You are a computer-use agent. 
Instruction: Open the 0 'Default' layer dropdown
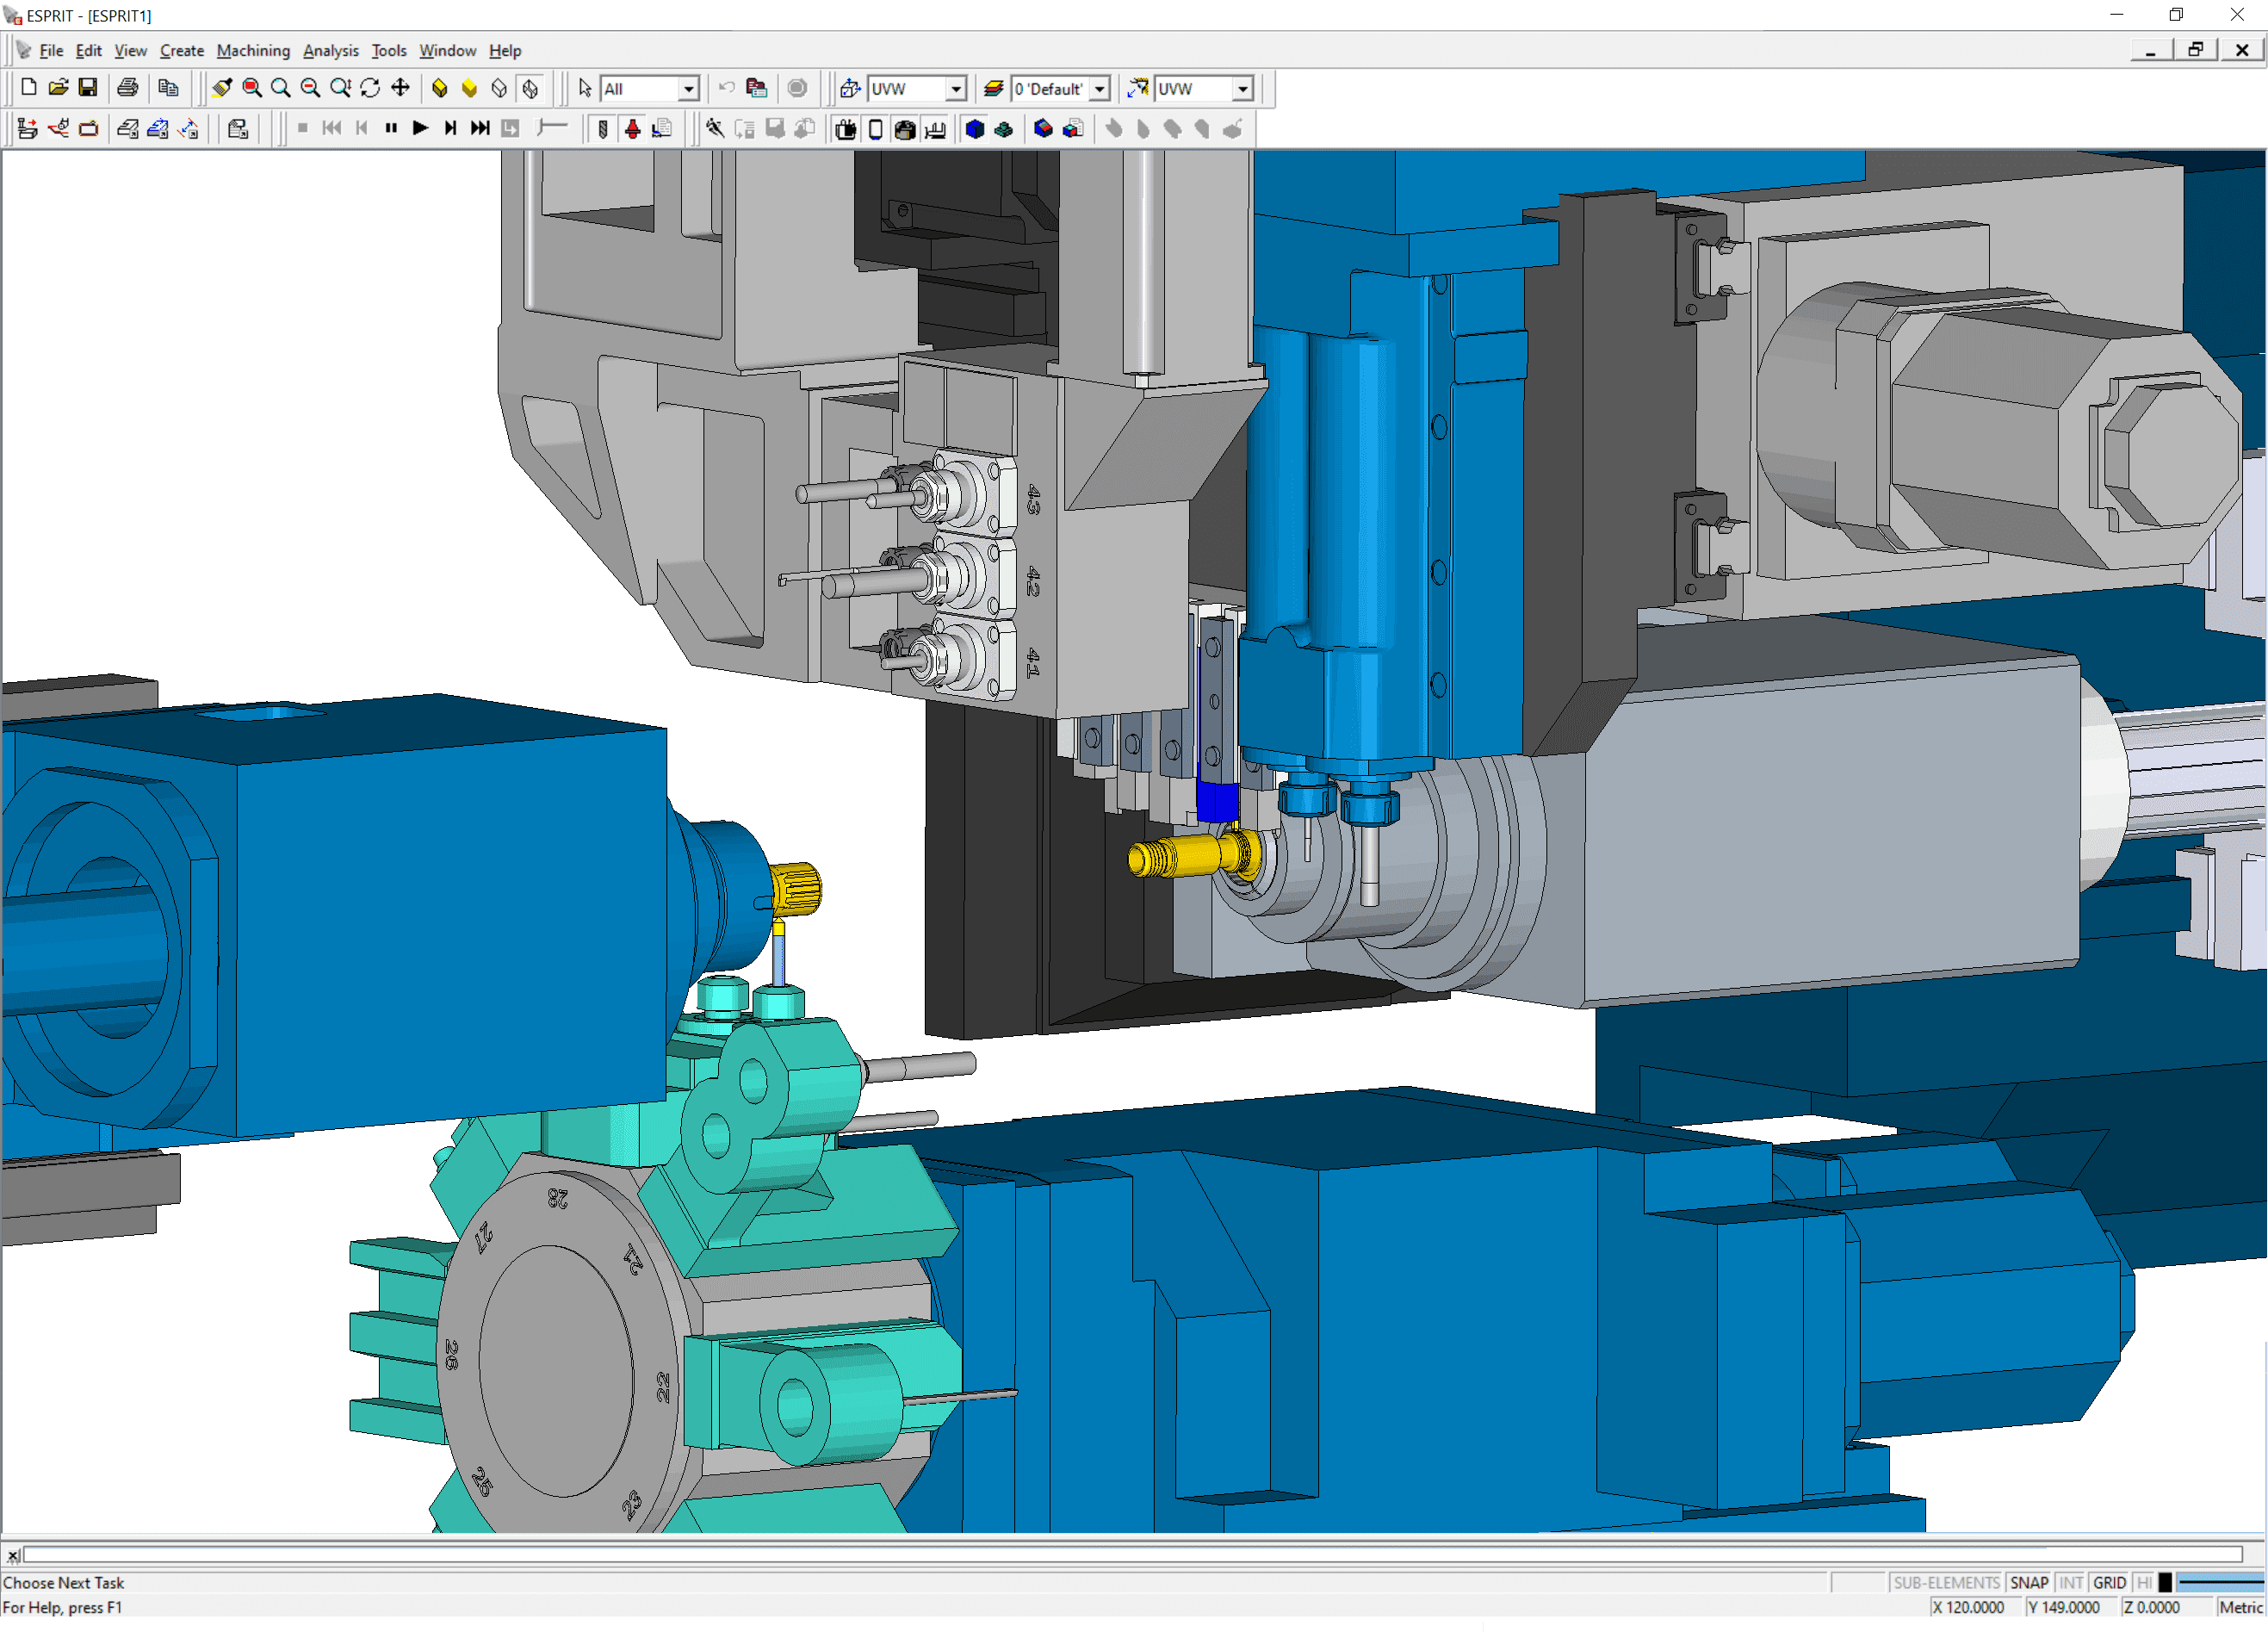click(1099, 89)
